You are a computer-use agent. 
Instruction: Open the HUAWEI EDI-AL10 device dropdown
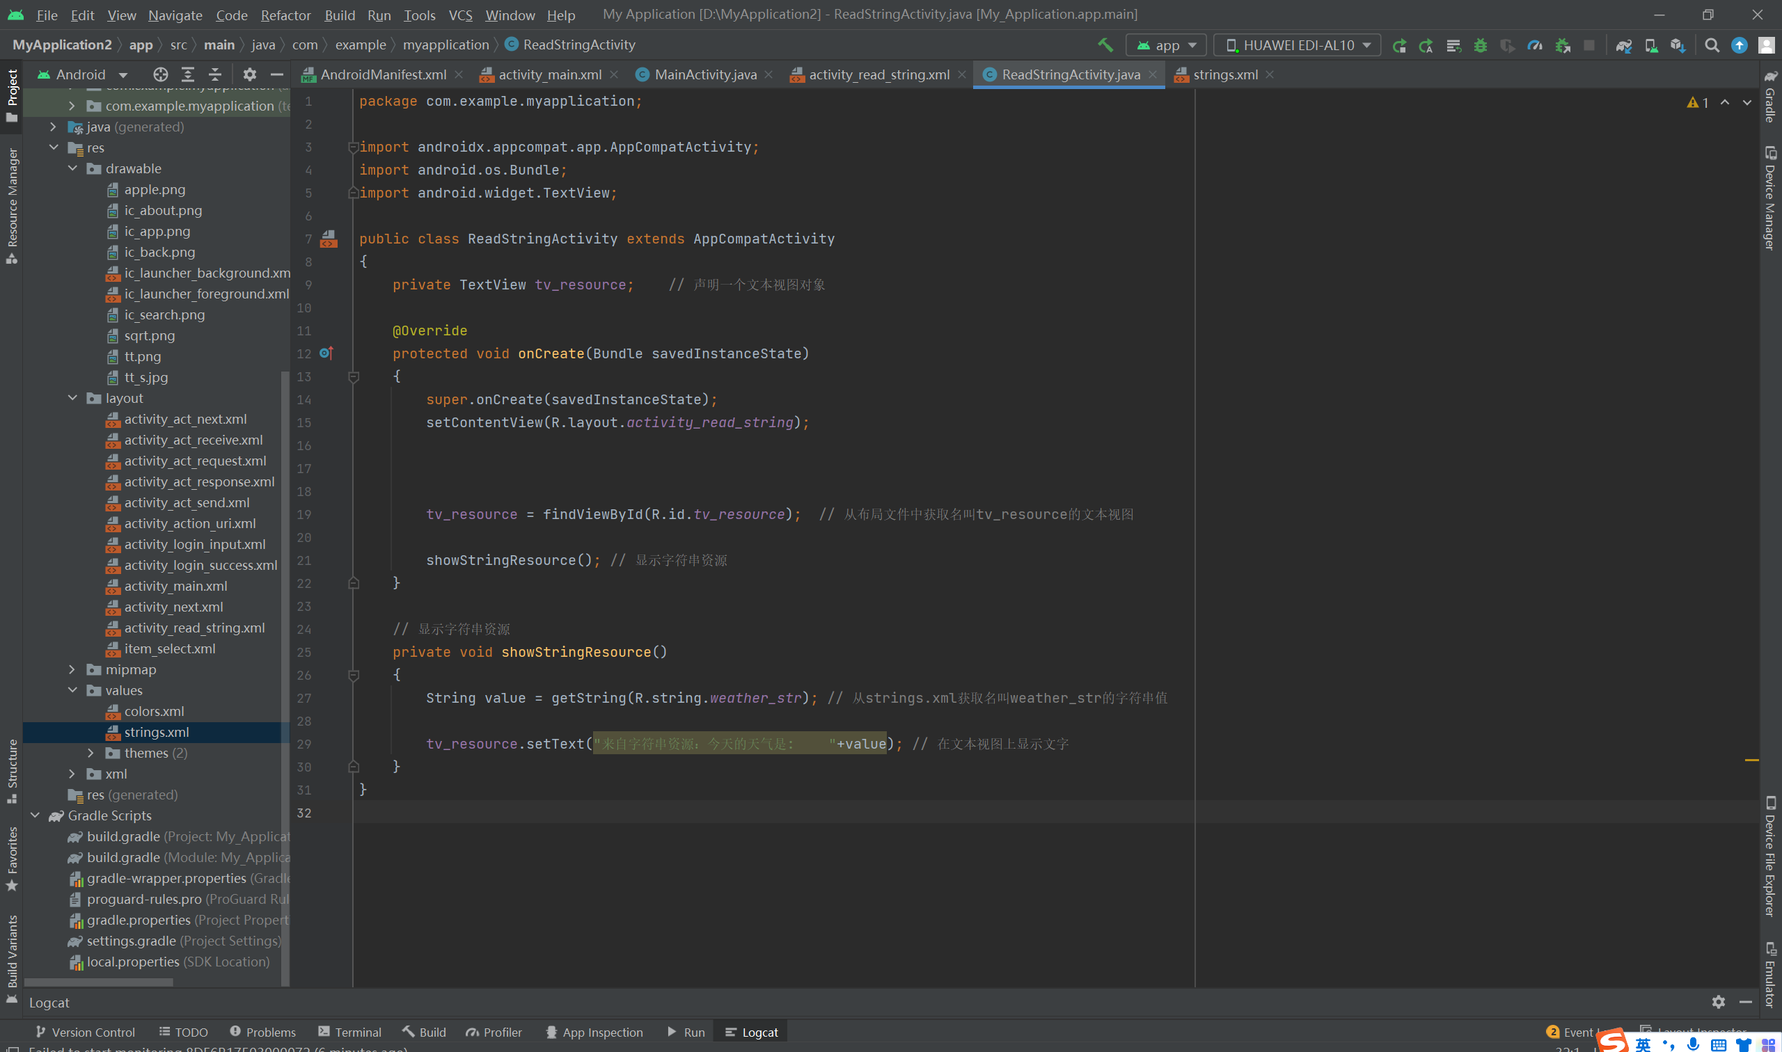coord(1298,45)
